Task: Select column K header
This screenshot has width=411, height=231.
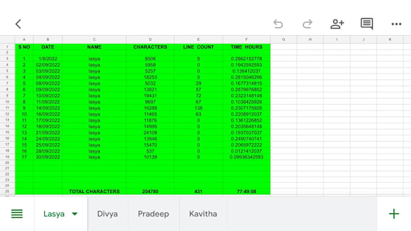Action: pos(390,39)
